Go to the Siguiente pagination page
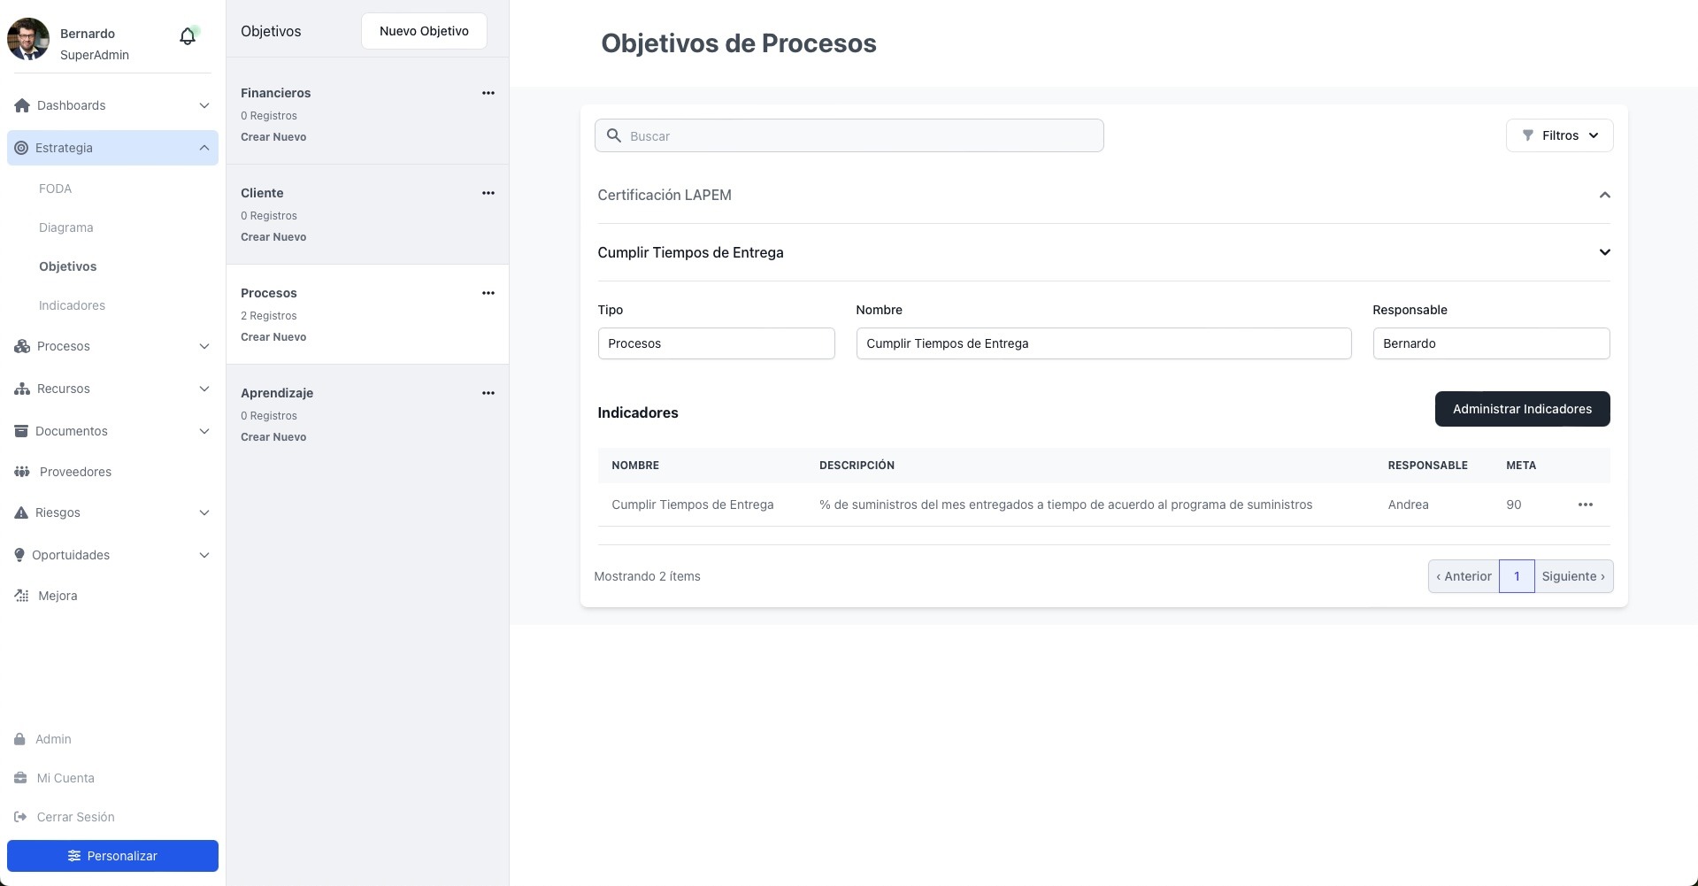 pos(1572,576)
